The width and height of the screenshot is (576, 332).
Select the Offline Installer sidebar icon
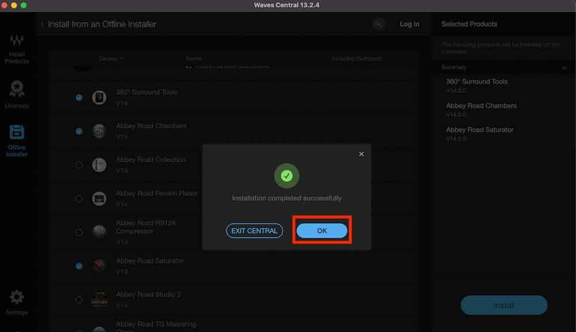point(17,140)
